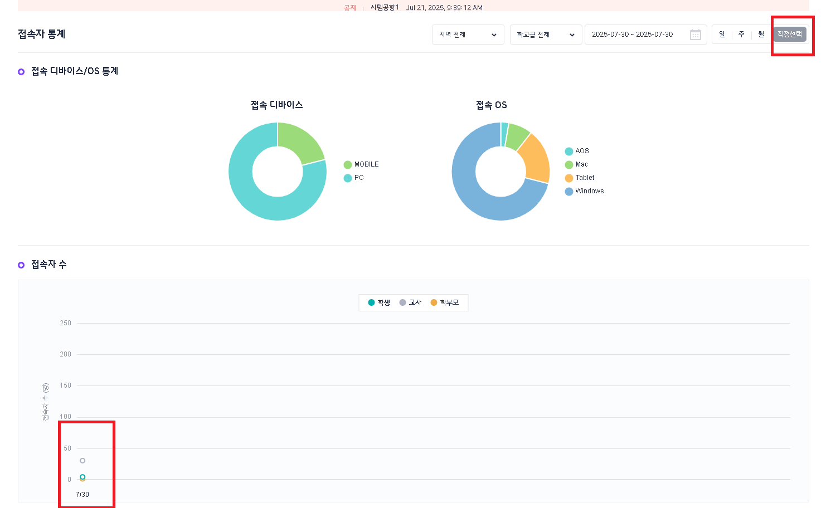Select the 일 period tab
This screenshot has width=831, height=508.
coord(722,35)
